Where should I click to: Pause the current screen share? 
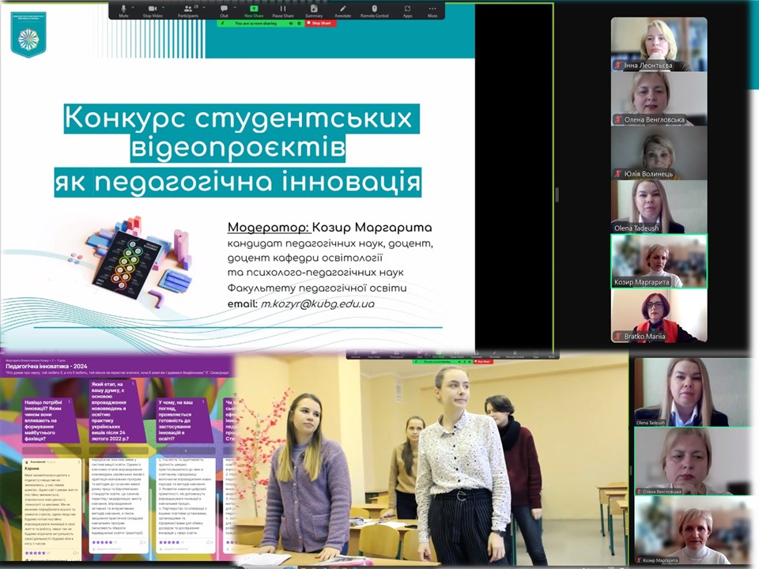tap(283, 9)
